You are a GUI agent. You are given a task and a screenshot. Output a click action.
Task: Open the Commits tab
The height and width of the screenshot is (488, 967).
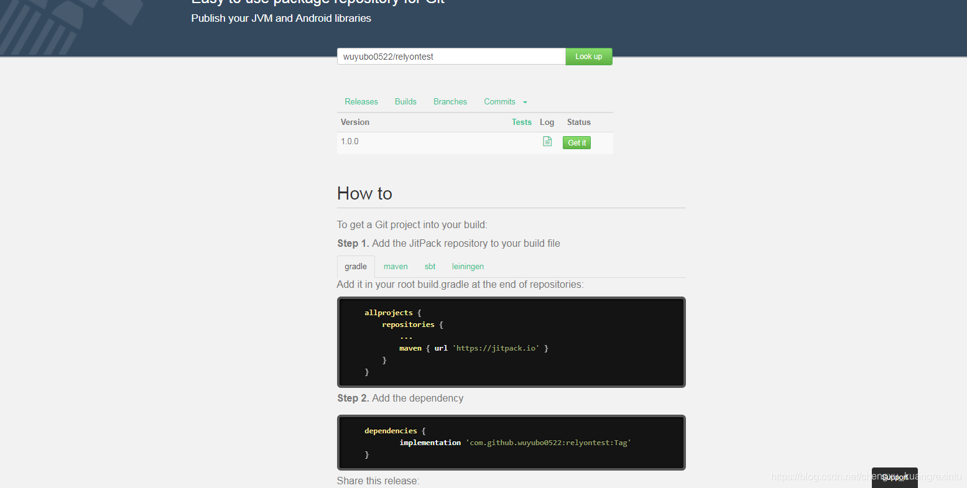[500, 102]
